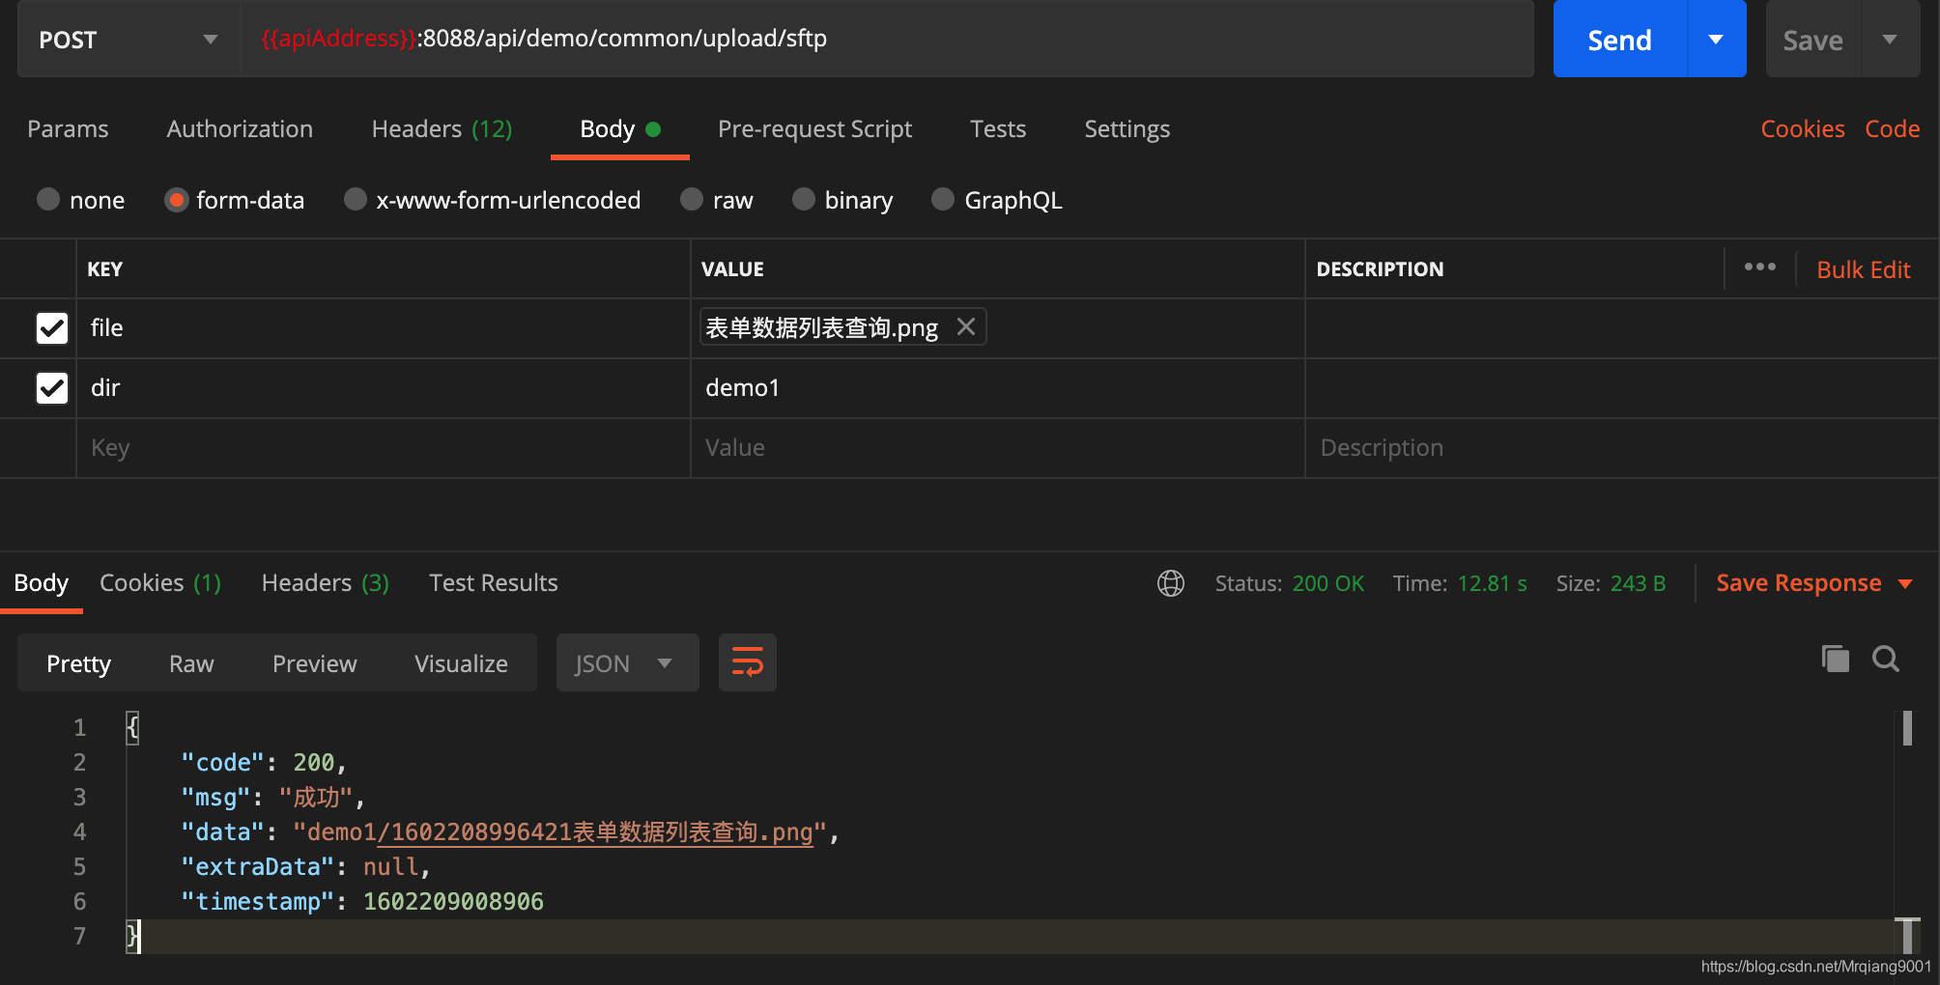Edit the demo1 value cell
1940x985 pixels.
pyautogui.click(x=997, y=388)
